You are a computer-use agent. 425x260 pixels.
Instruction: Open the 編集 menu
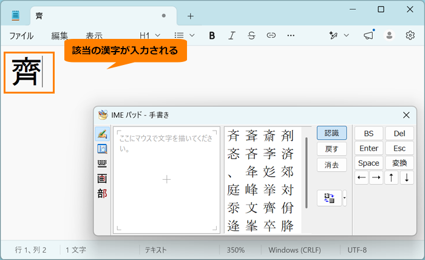[x=59, y=35]
